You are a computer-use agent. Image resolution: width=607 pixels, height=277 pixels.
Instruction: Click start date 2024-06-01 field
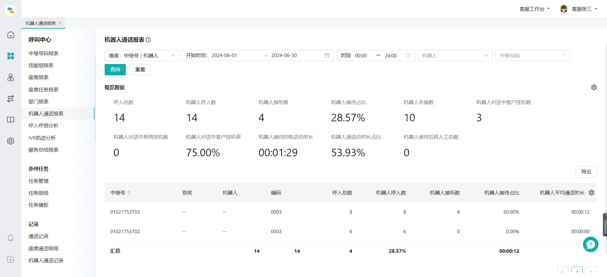[x=224, y=55]
